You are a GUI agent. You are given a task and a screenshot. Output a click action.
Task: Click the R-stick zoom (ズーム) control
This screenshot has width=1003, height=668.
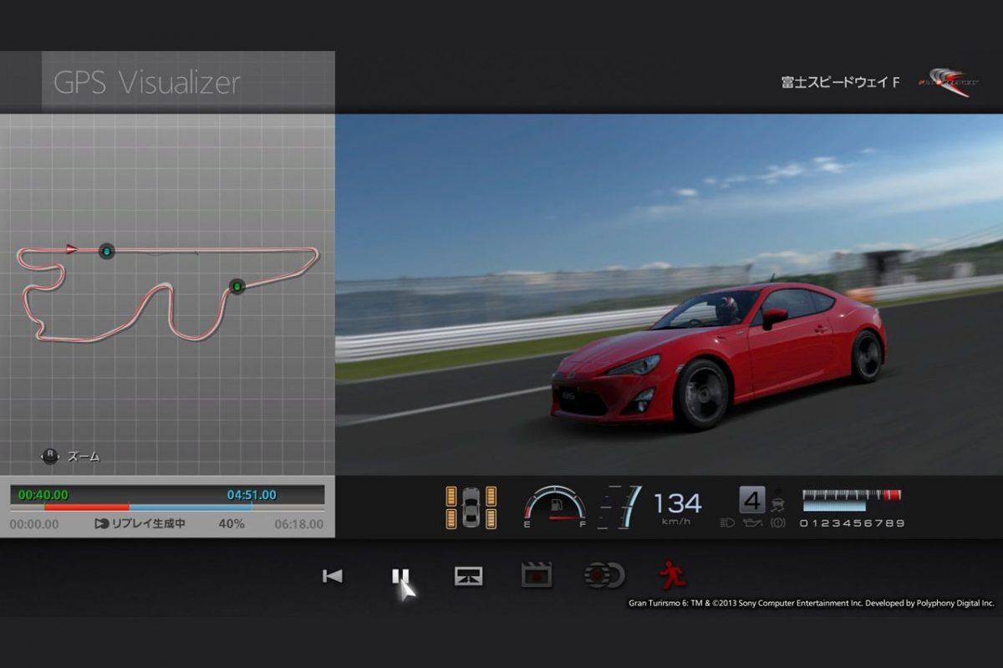71,456
